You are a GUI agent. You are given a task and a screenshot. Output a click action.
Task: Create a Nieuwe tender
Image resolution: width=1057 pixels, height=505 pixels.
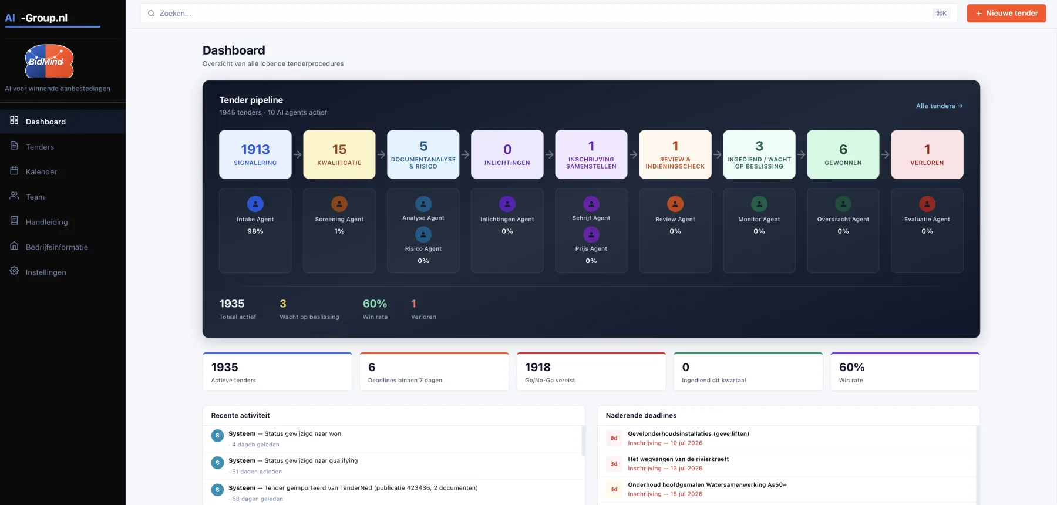click(1006, 13)
